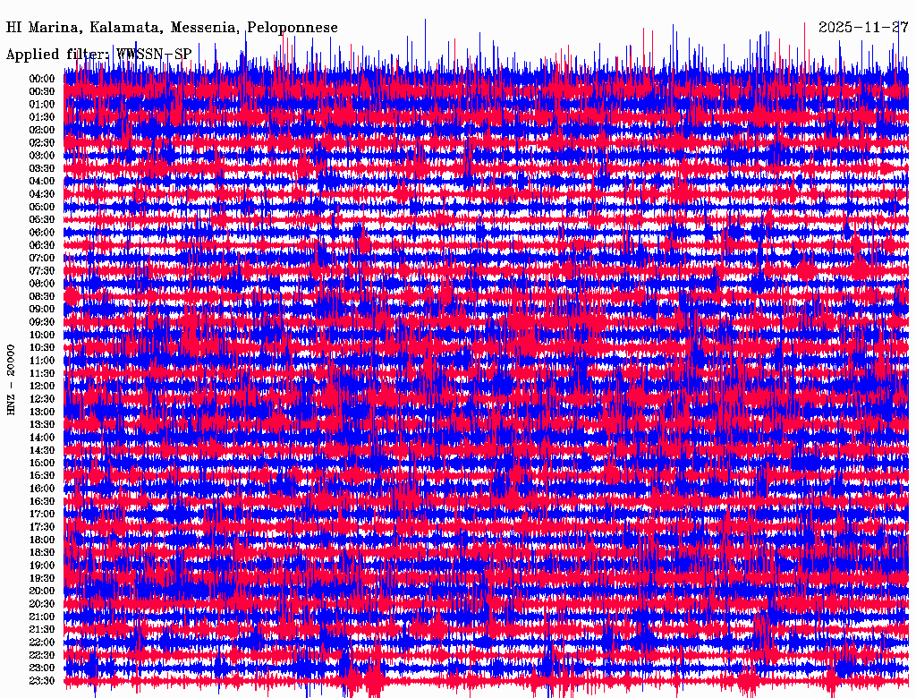Select the 14:00 time label
Screen dimensions: 916x698
pyautogui.click(x=42, y=438)
